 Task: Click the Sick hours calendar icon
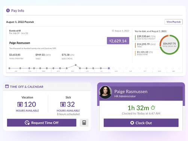coord(63,104)
